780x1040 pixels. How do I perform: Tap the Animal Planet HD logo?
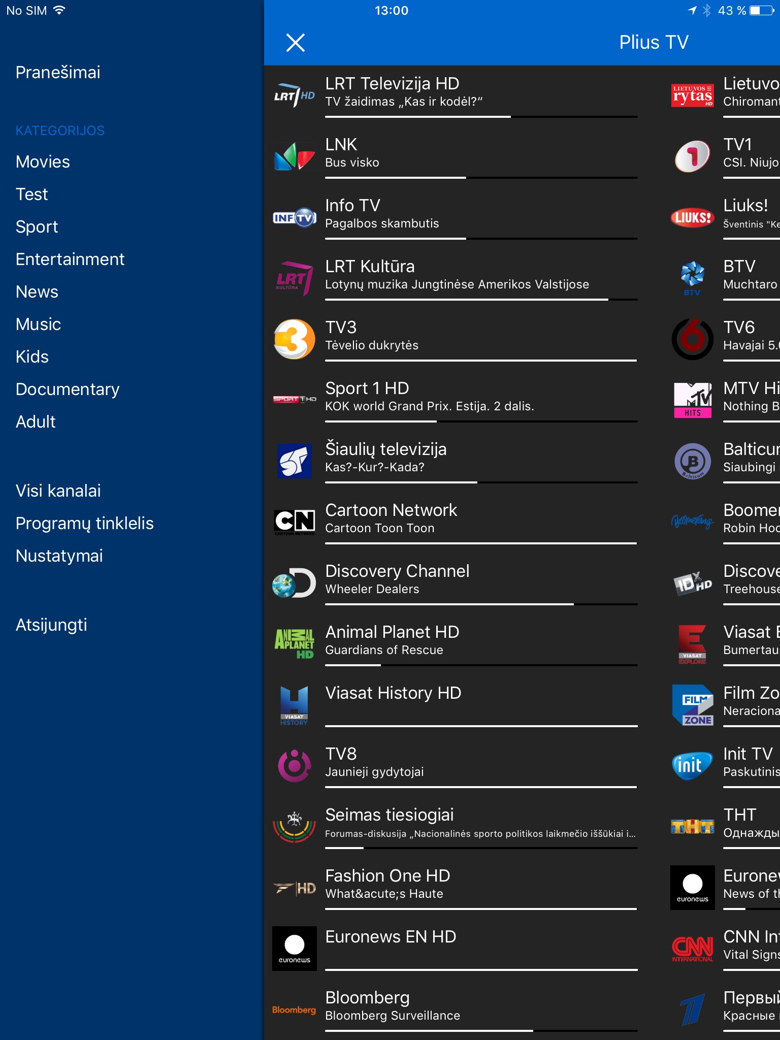coord(295,644)
